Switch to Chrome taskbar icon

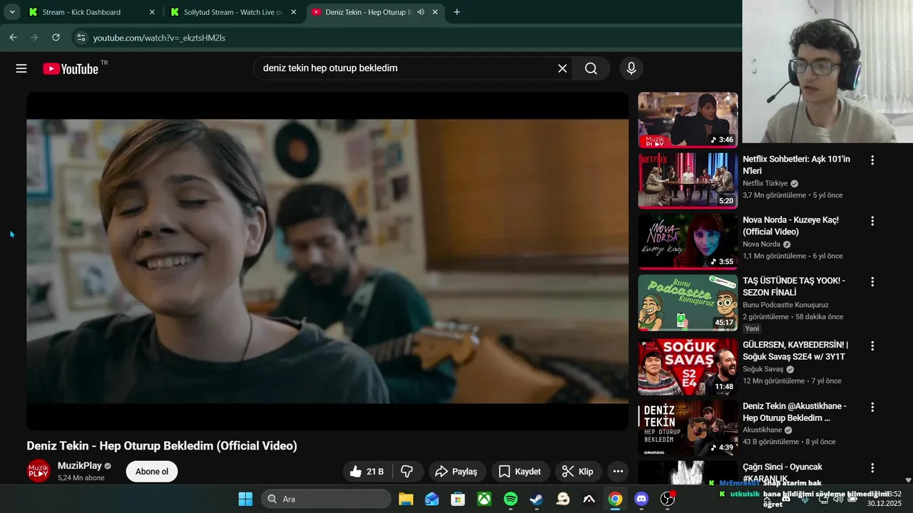615,499
